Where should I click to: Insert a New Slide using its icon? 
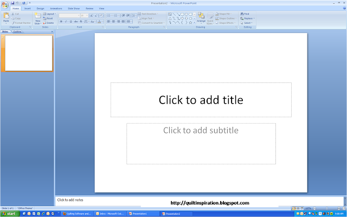coord(38,16)
